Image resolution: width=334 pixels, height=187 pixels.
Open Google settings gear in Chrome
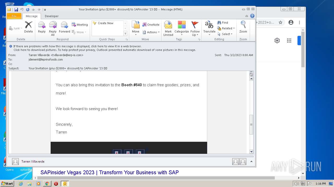tap(277, 41)
